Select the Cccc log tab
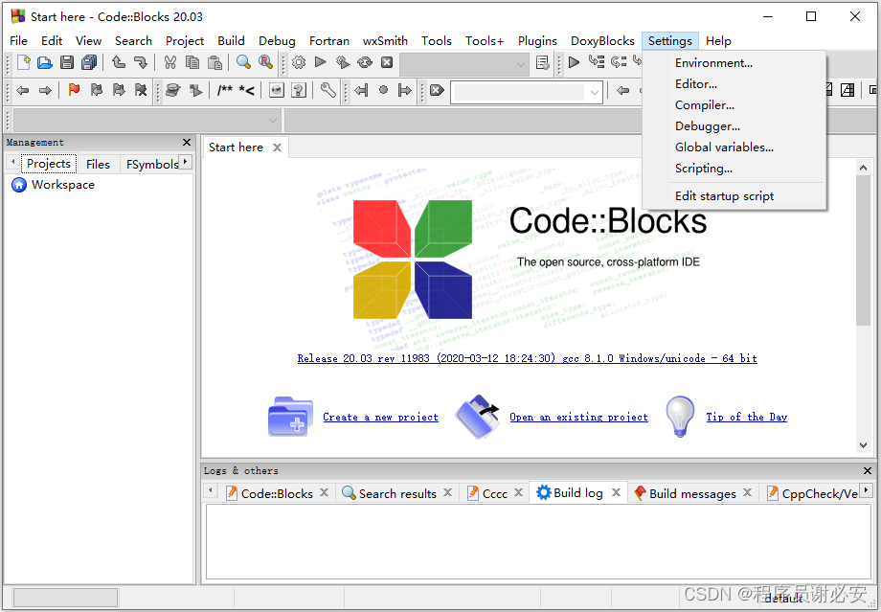881x612 pixels. pyautogui.click(x=494, y=493)
